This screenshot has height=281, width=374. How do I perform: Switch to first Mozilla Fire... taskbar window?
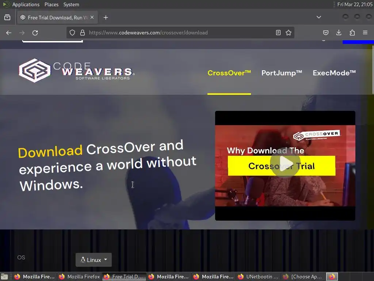[x=34, y=277]
